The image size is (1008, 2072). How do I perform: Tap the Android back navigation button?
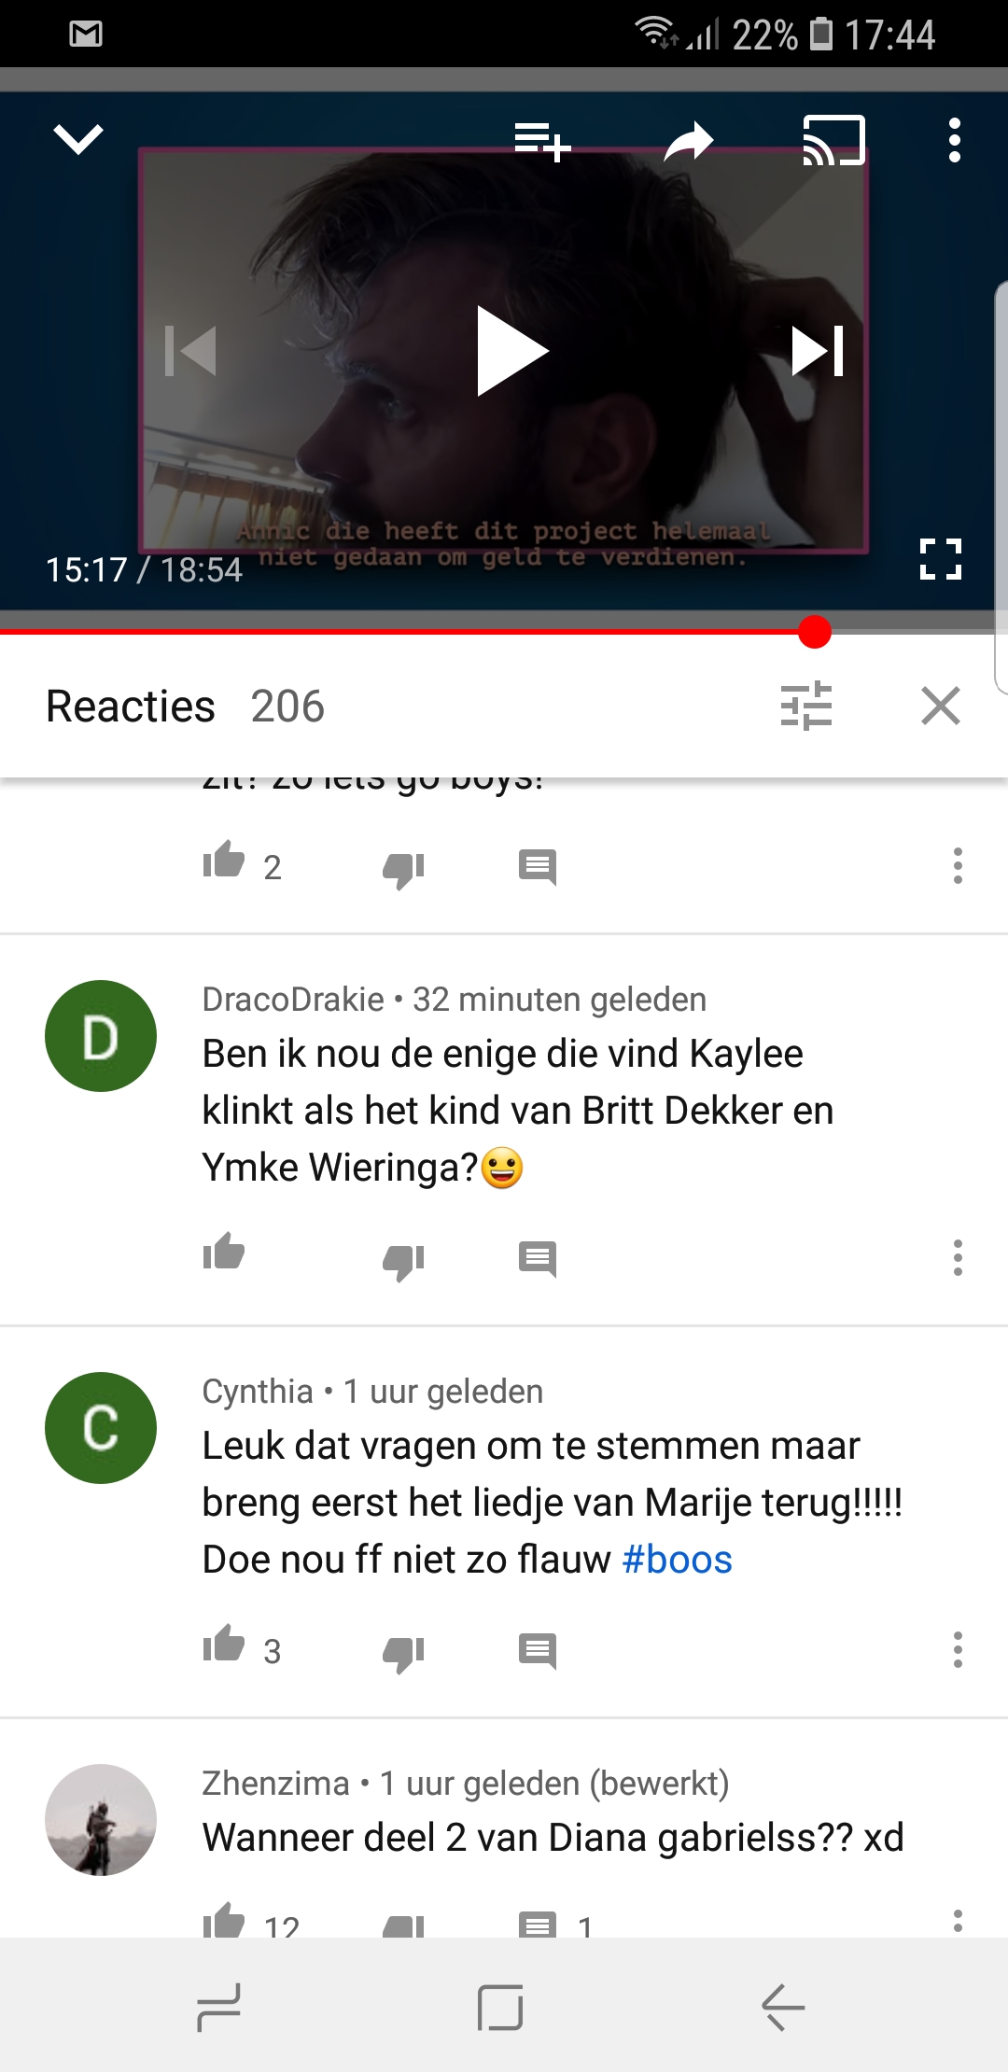click(x=783, y=2008)
